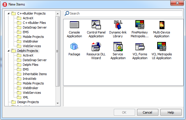Click tree scrollbar down arrow

point(58,103)
